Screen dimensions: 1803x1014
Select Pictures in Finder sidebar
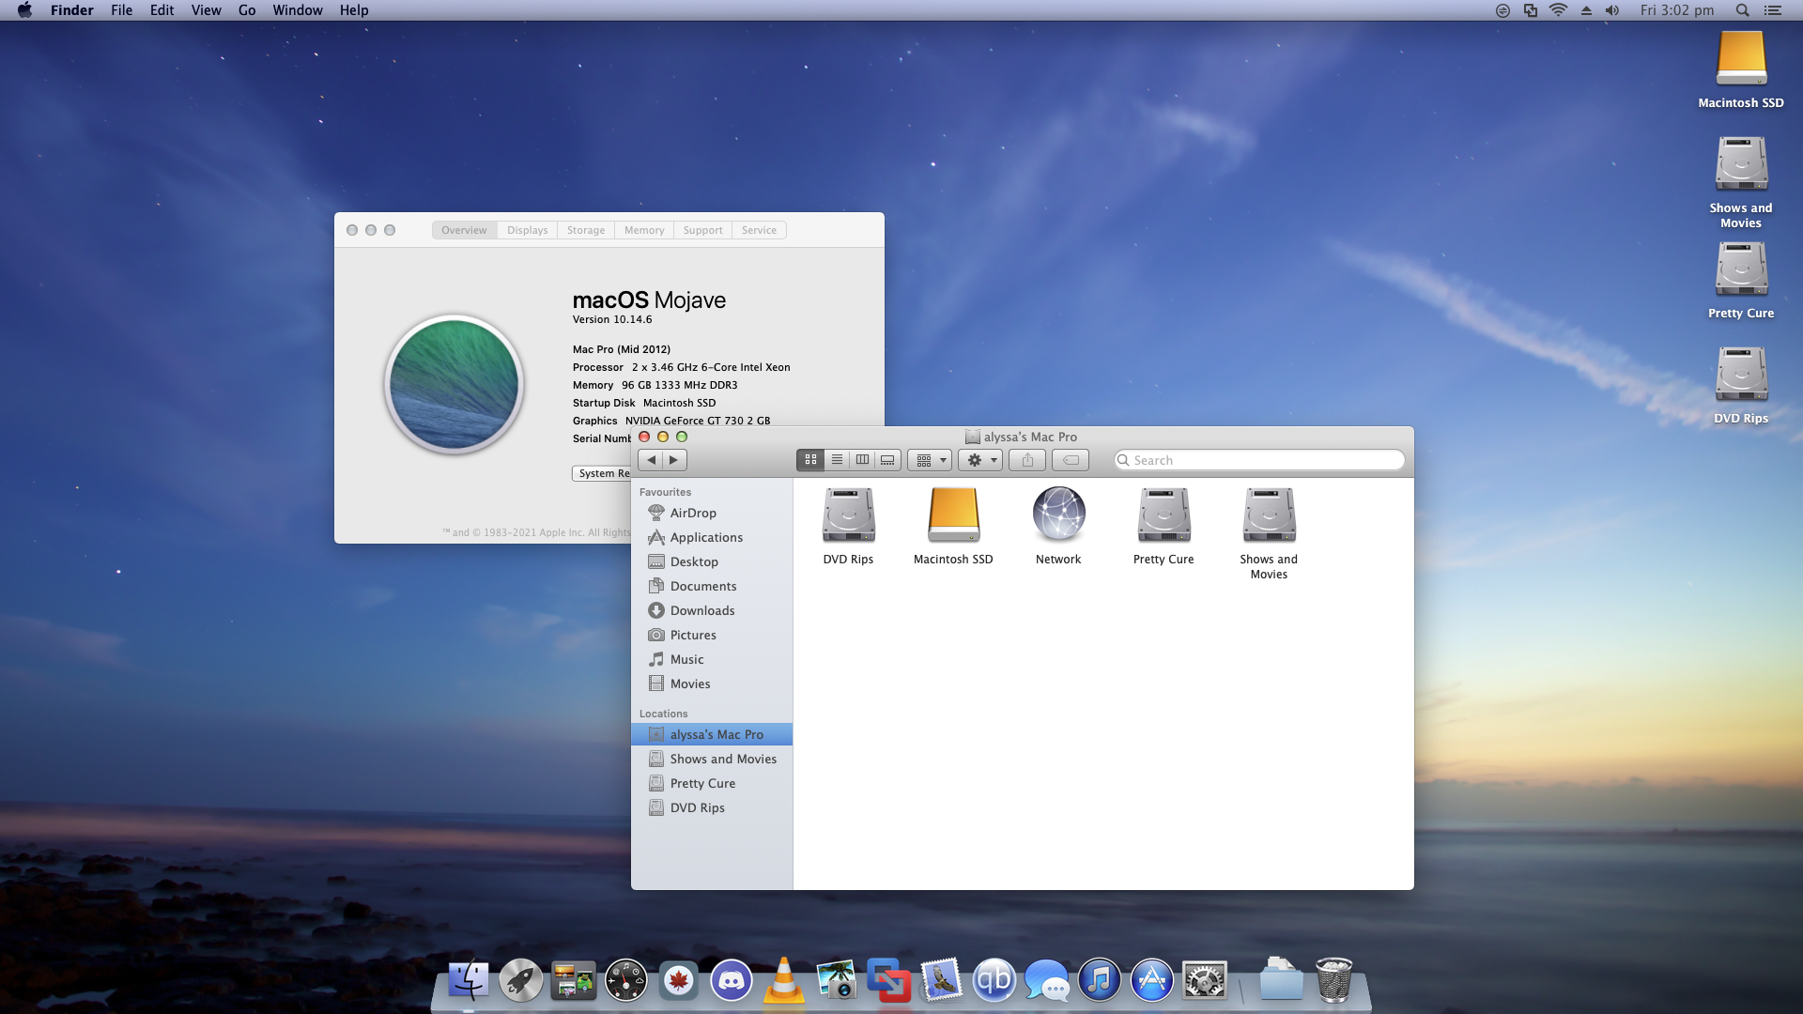712,635
